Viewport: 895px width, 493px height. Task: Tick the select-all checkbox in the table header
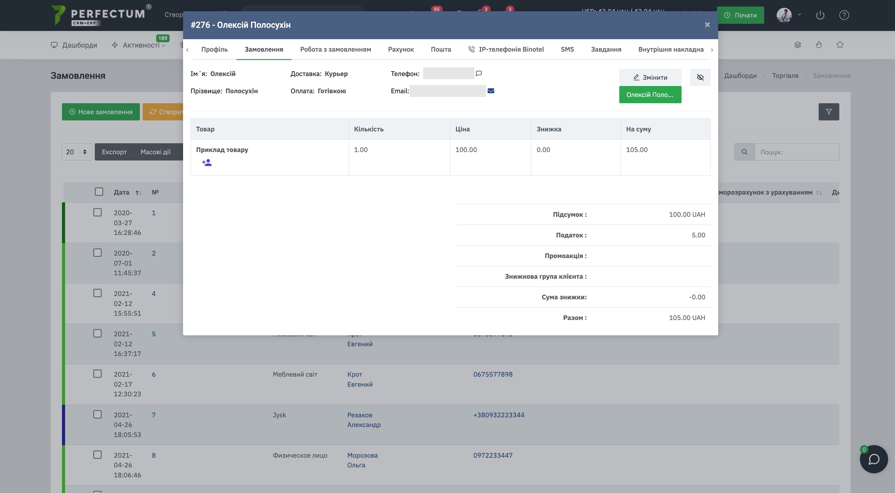[99, 192]
